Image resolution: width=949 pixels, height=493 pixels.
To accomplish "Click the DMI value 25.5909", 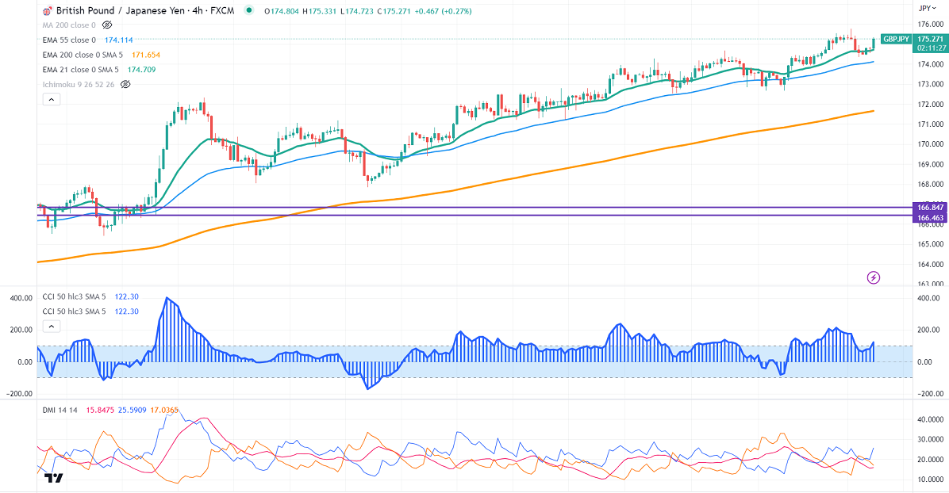I will coord(132,410).
